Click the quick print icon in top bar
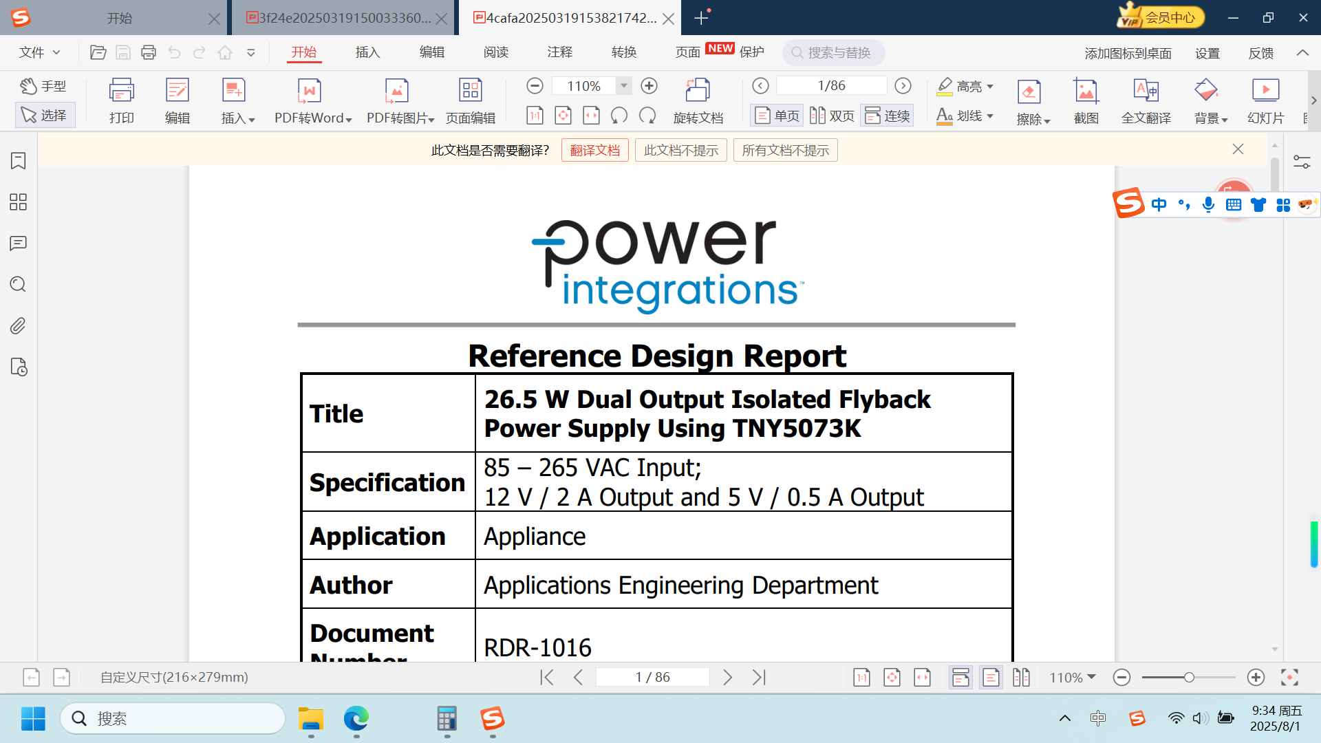The image size is (1321, 743). click(x=149, y=52)
